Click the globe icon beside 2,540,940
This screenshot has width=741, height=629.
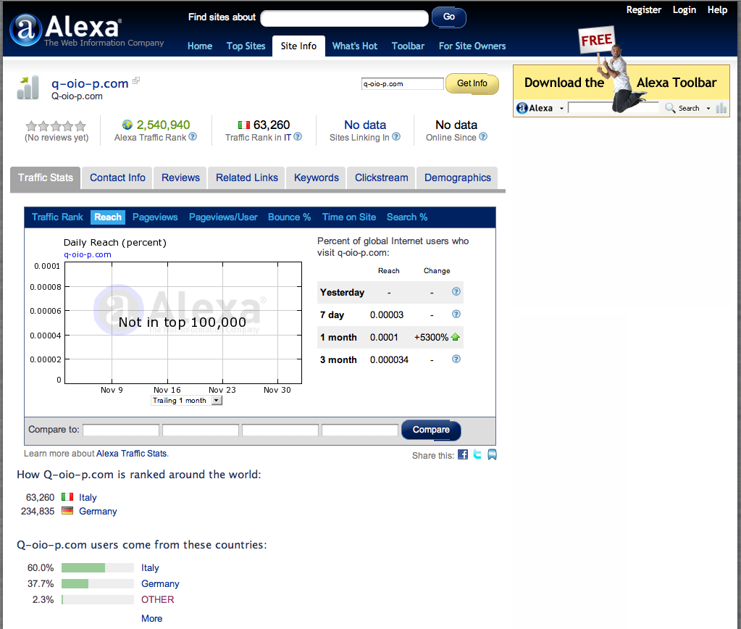(127, 125)
